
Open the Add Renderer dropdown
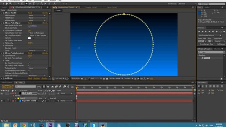(x=37, y=20)
